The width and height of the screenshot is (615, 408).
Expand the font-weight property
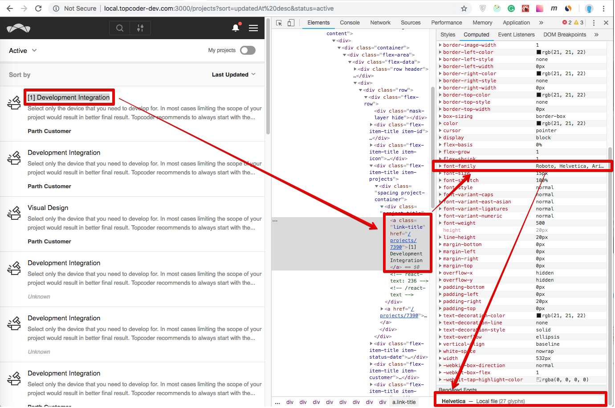coord(440,223)
